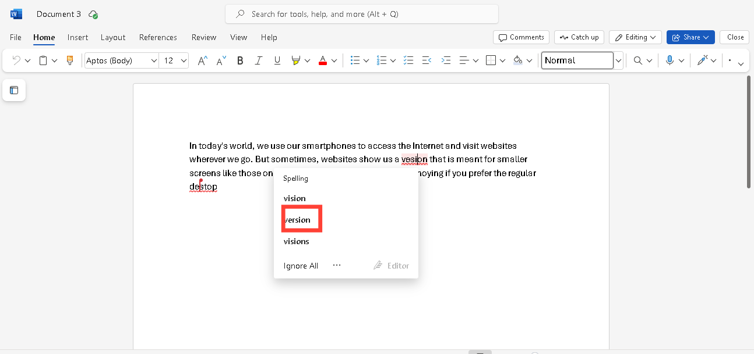Start Dictate with the microphone icon
The height and width of the screenshot is (354, 754).
click(x=671, y=60)
